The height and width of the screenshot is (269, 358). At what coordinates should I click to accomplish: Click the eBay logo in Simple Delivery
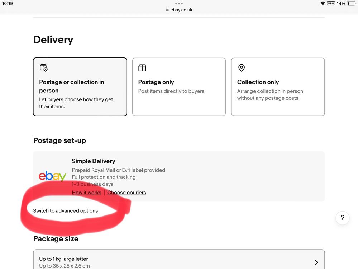[x=52, y=176]
